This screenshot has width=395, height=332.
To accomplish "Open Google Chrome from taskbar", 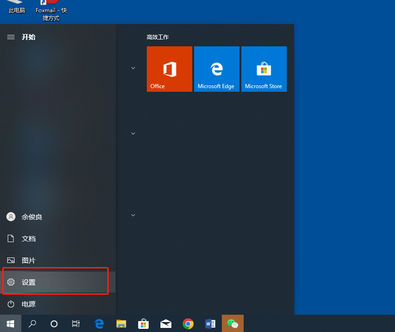I will coord(188,323).
